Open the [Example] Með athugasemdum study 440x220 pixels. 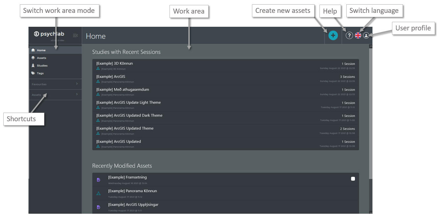122,90
